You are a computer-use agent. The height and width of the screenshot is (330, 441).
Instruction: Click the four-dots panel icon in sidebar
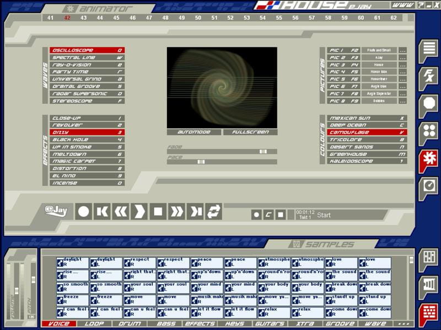[x=428, y=131]
